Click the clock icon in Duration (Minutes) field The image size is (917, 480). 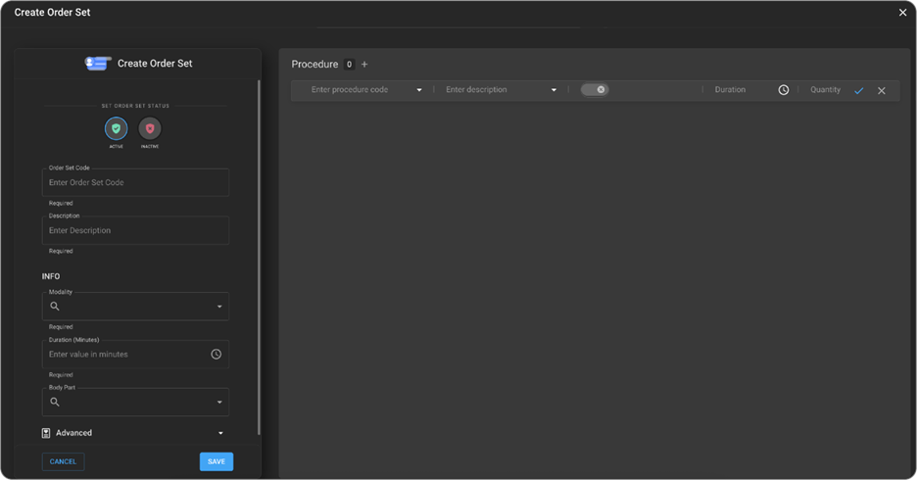[x=217, y=355]
